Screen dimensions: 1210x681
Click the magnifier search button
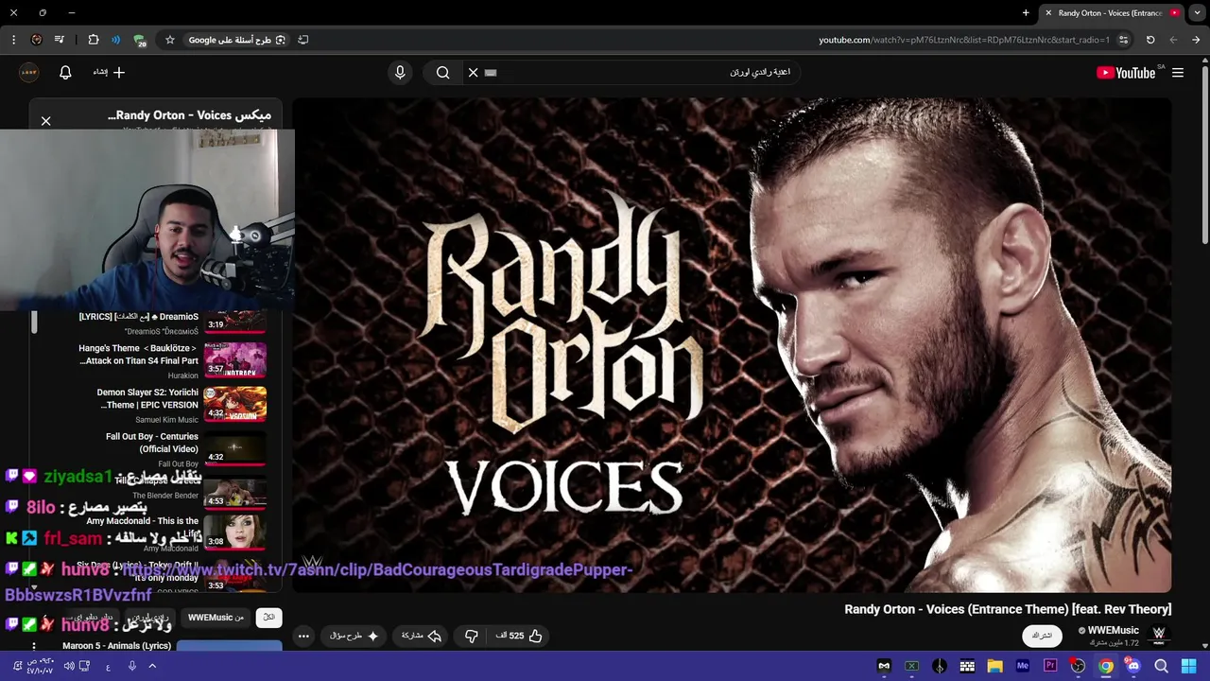point(442,73)
